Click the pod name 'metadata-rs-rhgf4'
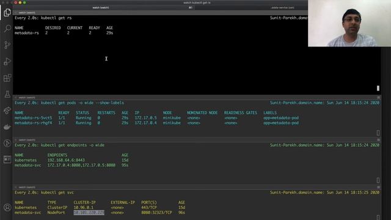391x220 pixels. tap(33, 123)
